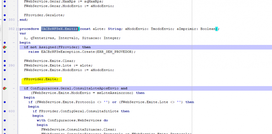Click gutter dot beside raise EACBrNFSeException line
This screenshot has width=272, height=134.
click(x=5, y=52)
